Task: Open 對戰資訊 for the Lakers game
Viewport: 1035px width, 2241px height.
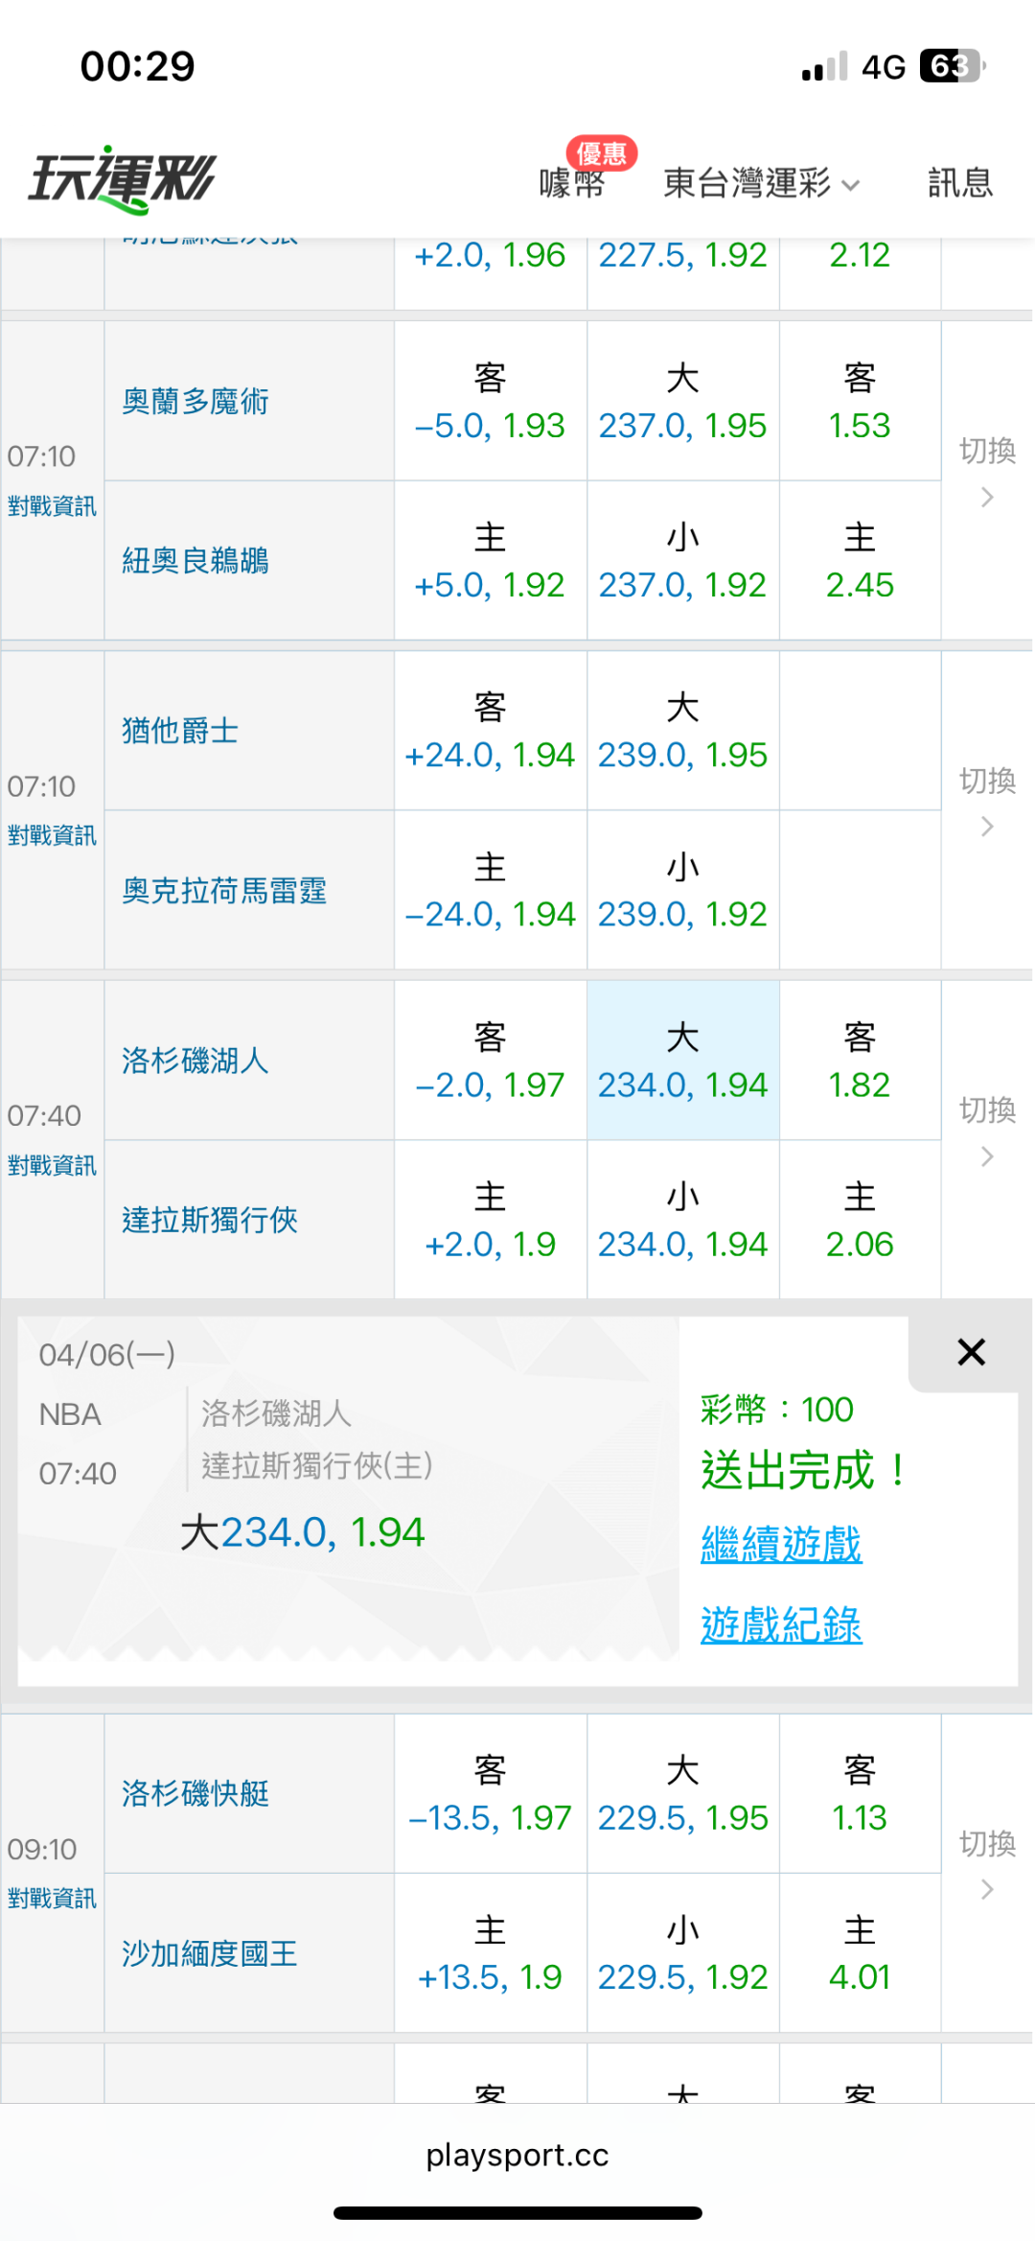Action: point(52,1165)
